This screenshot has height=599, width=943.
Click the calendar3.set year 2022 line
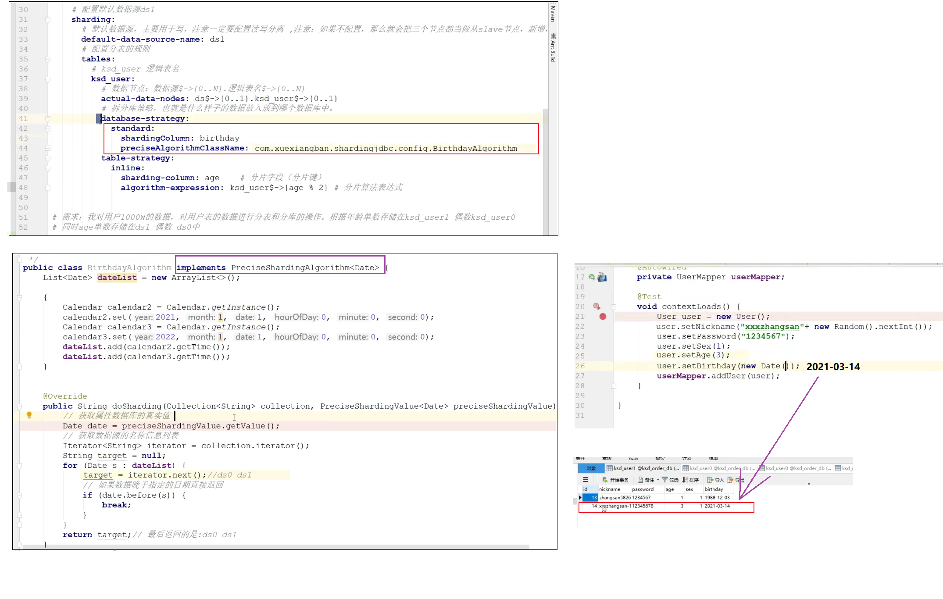248,337
